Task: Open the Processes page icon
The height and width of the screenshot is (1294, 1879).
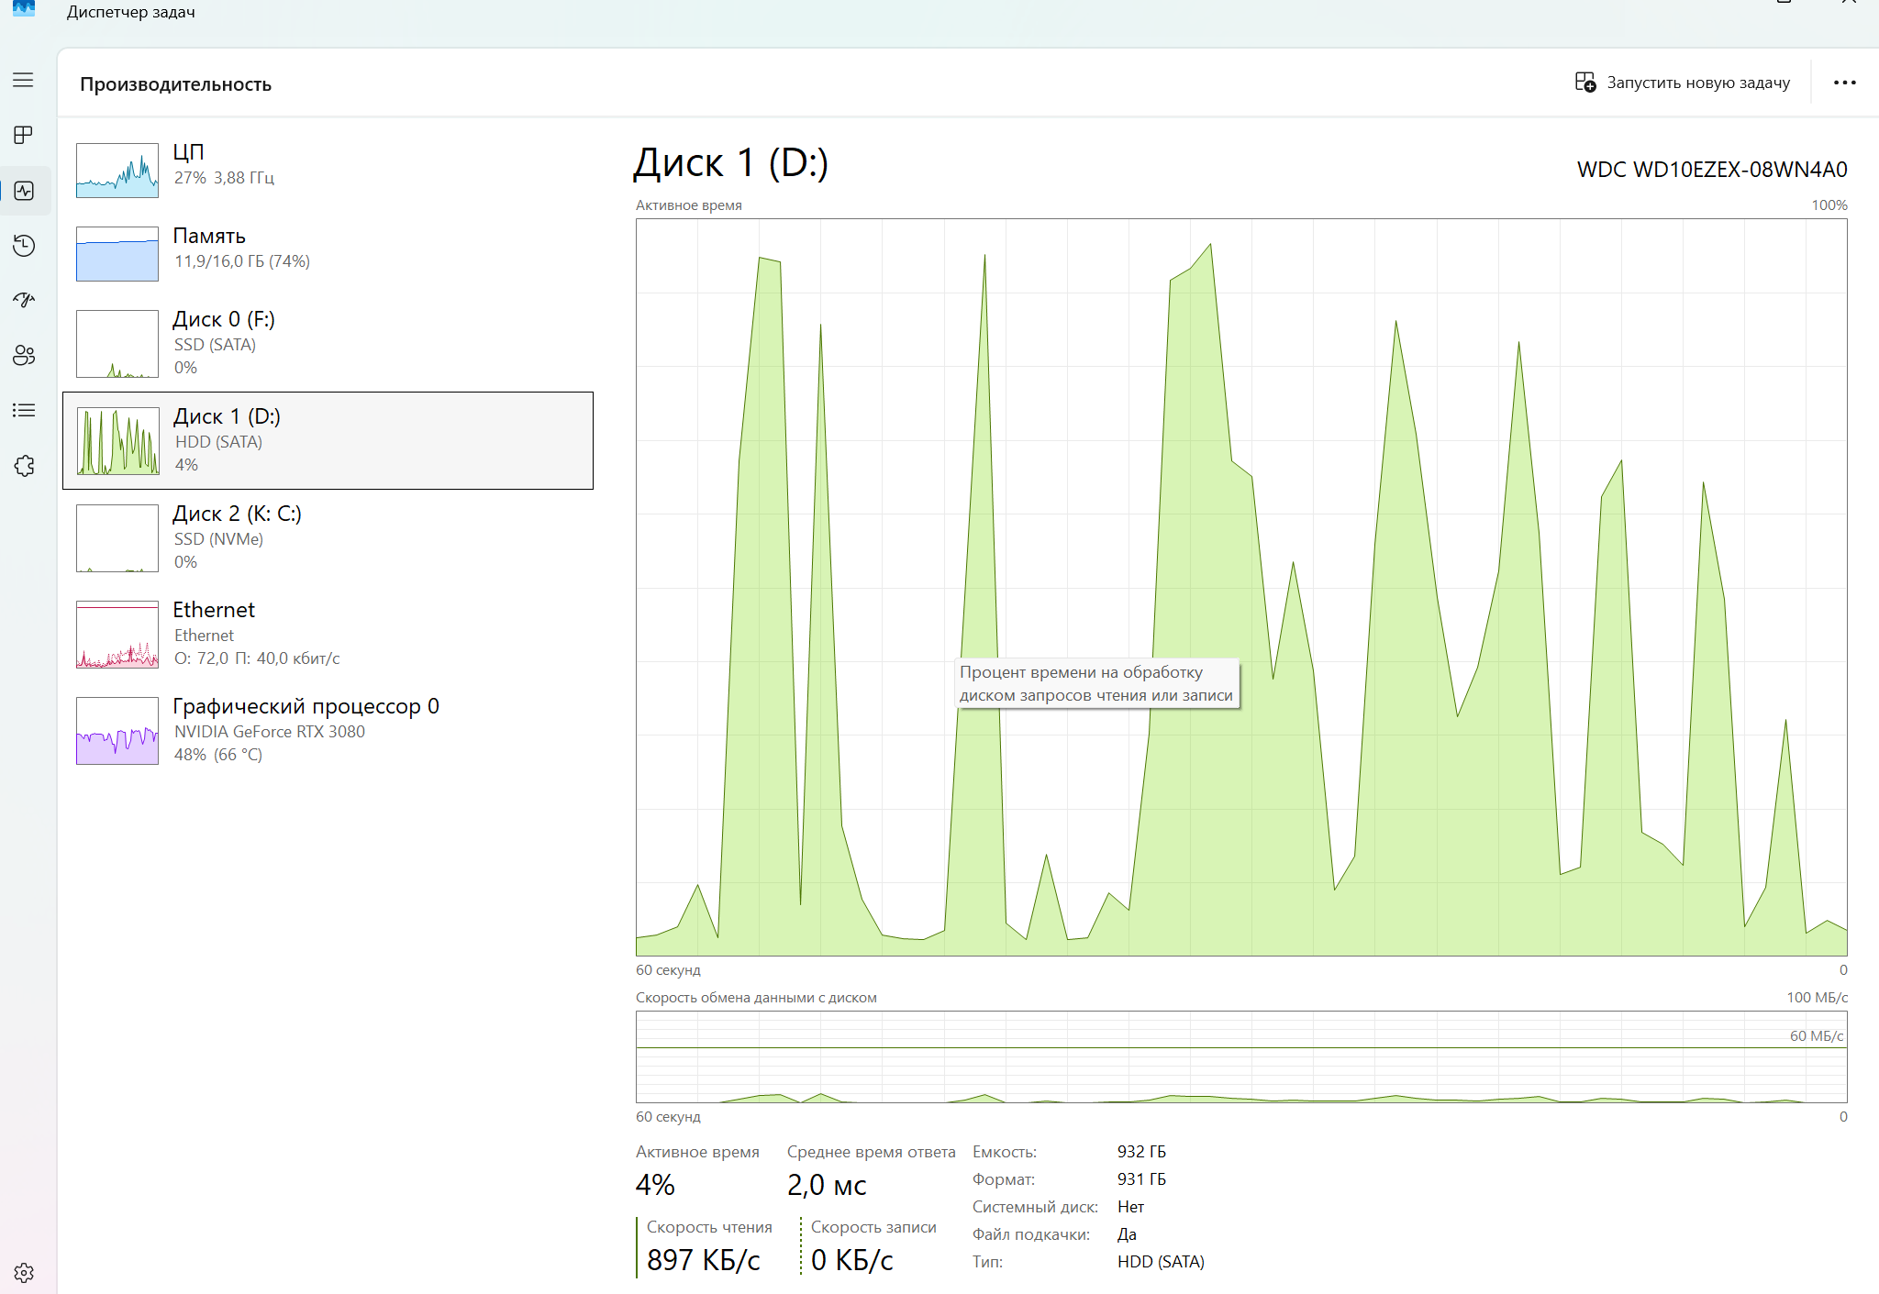Action: tap(24, 136)
